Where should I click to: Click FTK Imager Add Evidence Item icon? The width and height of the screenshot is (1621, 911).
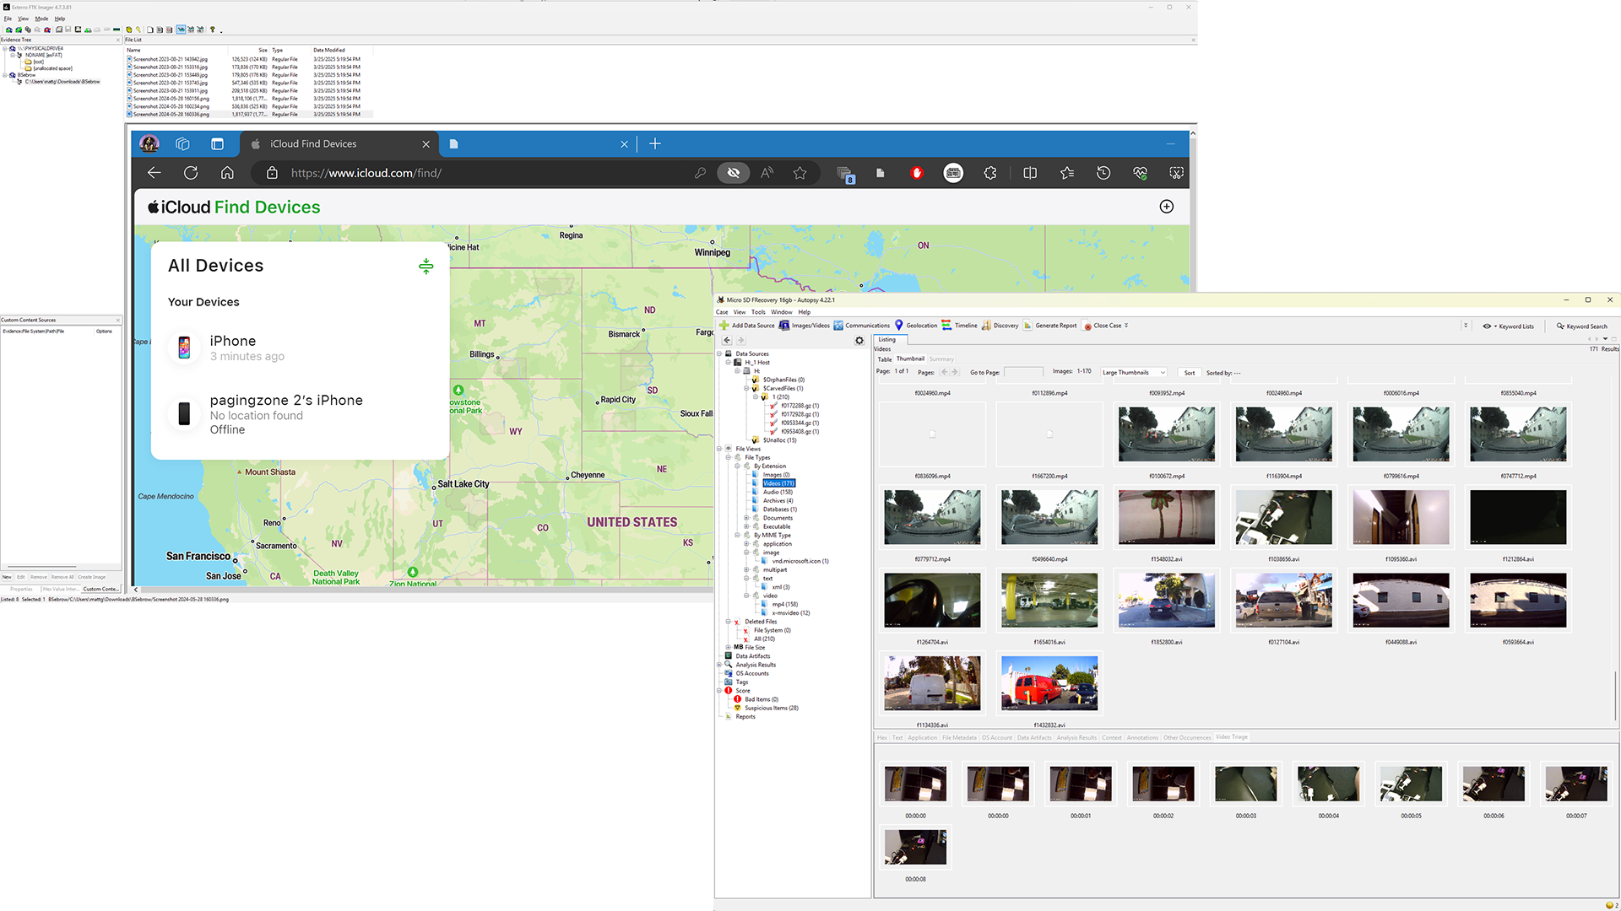coord(9,30)
